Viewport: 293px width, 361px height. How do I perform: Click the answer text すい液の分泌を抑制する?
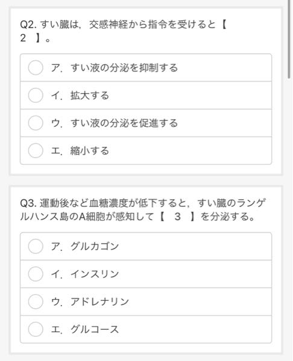tap(124, 67)
